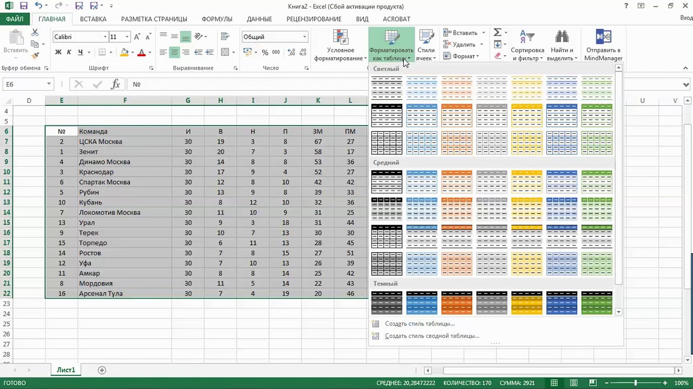Select first black light table style
The width and height of the screenshot is (693, 389).
click(387, 88)
